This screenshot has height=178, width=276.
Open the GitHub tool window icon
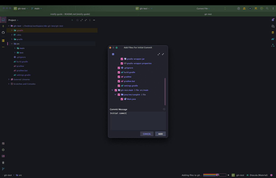3,33
